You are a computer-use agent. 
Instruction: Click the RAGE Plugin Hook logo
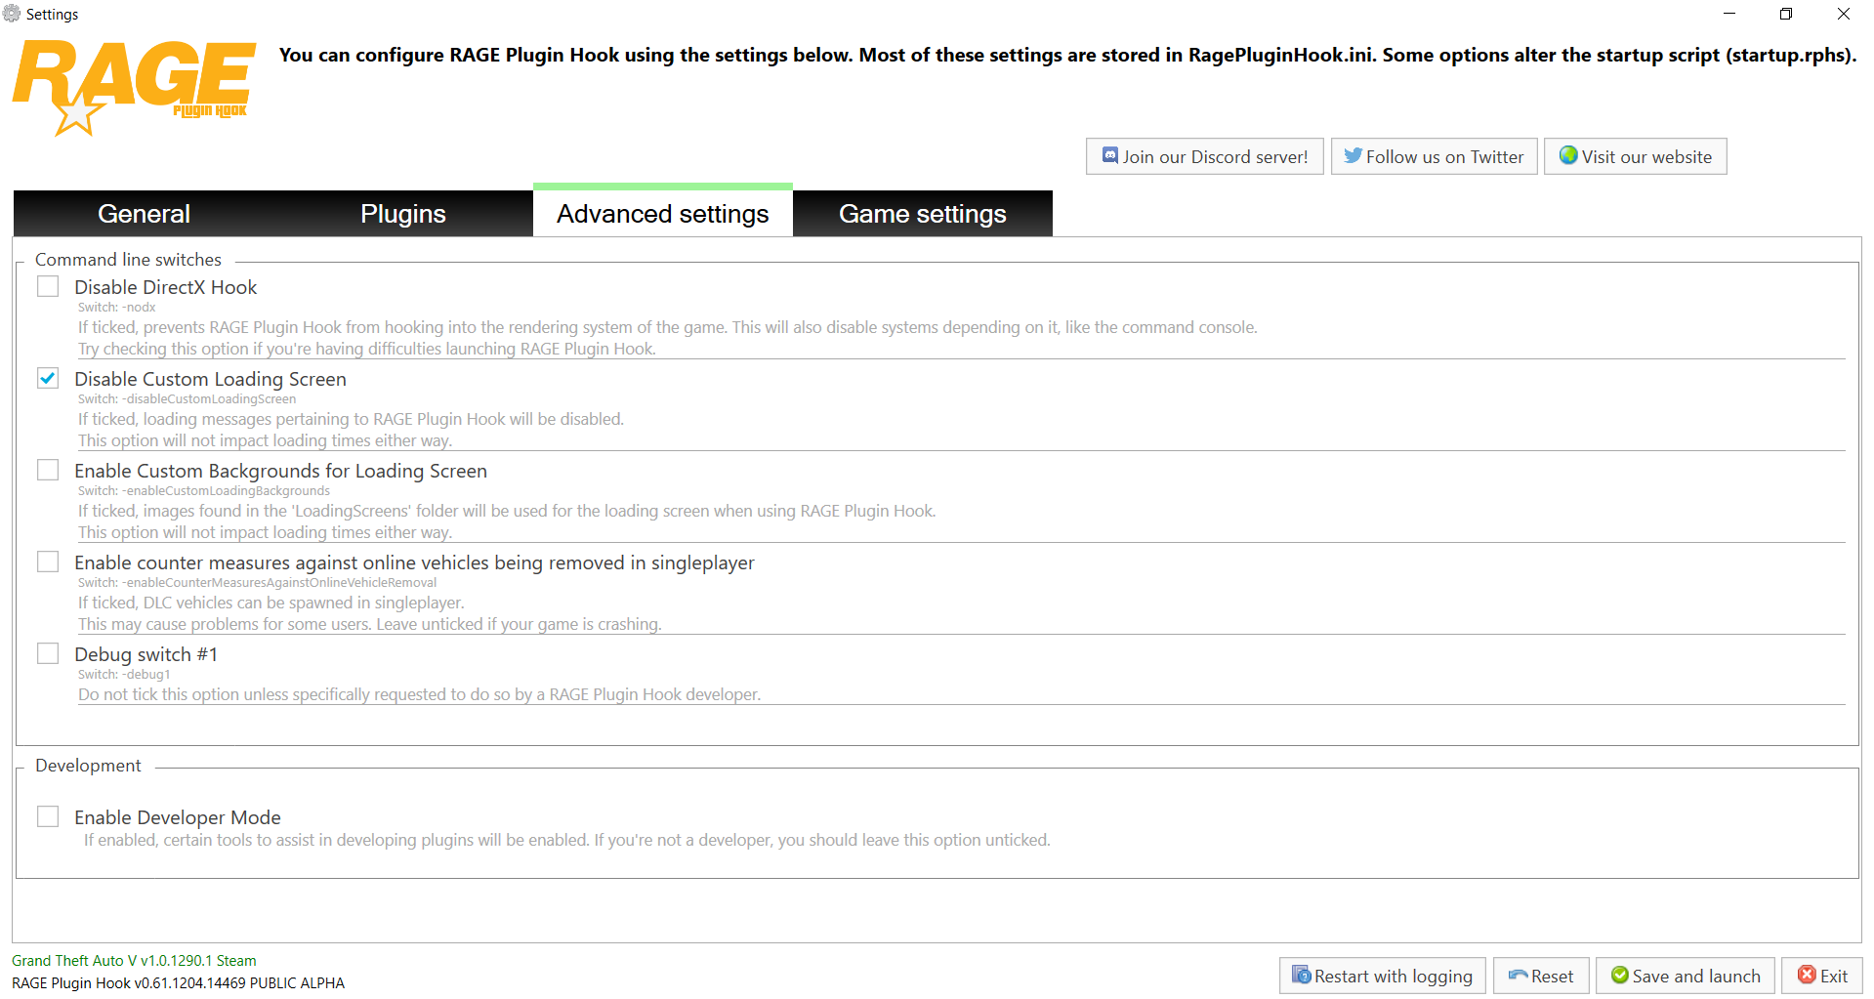point(134,88)
